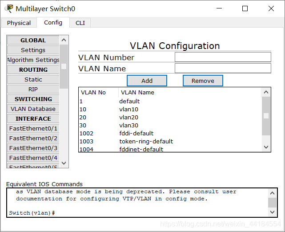The width and height of the screenshot is (285, 232).
Task: Click the VLAN list scroll up arrow
Action: pyautogui.click(x=266, y=92)
